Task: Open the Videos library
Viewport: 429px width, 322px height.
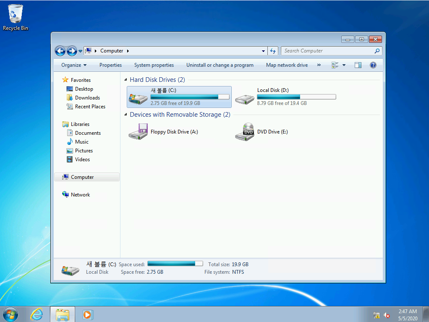Action: (82, 160)
